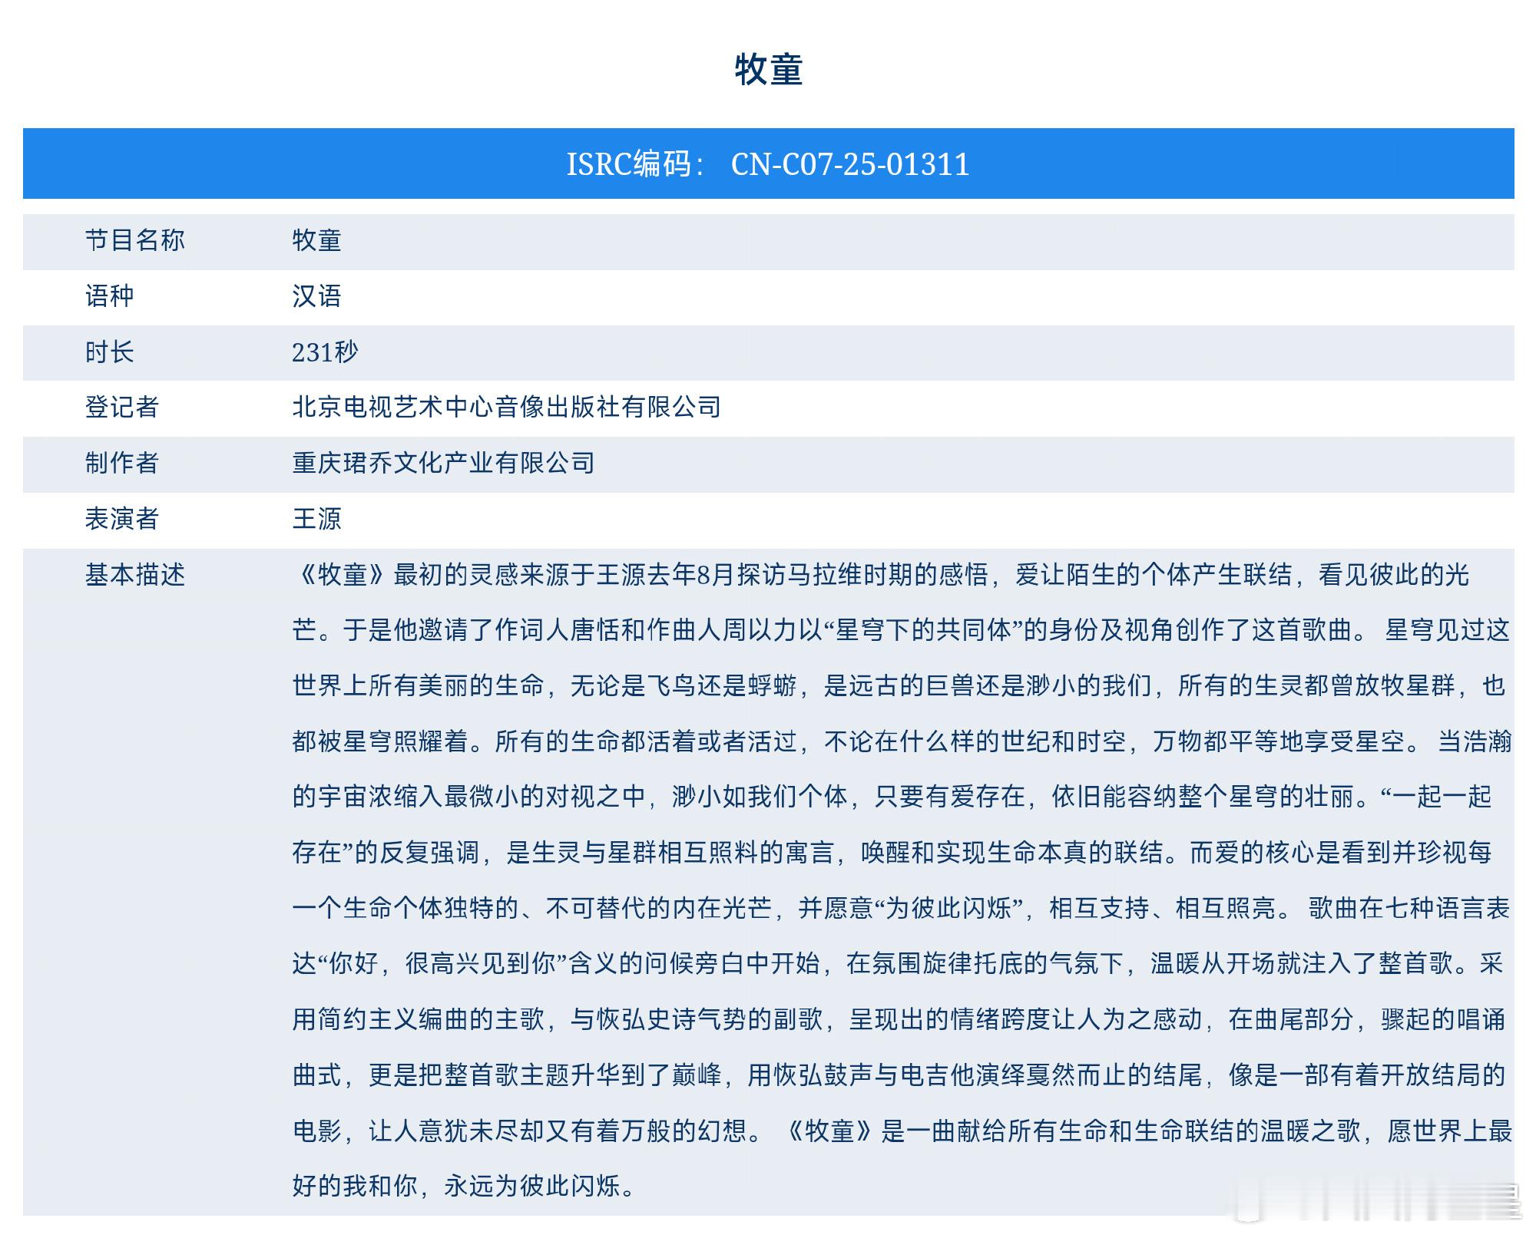Select the 制作者 field label

pos(121,463)
